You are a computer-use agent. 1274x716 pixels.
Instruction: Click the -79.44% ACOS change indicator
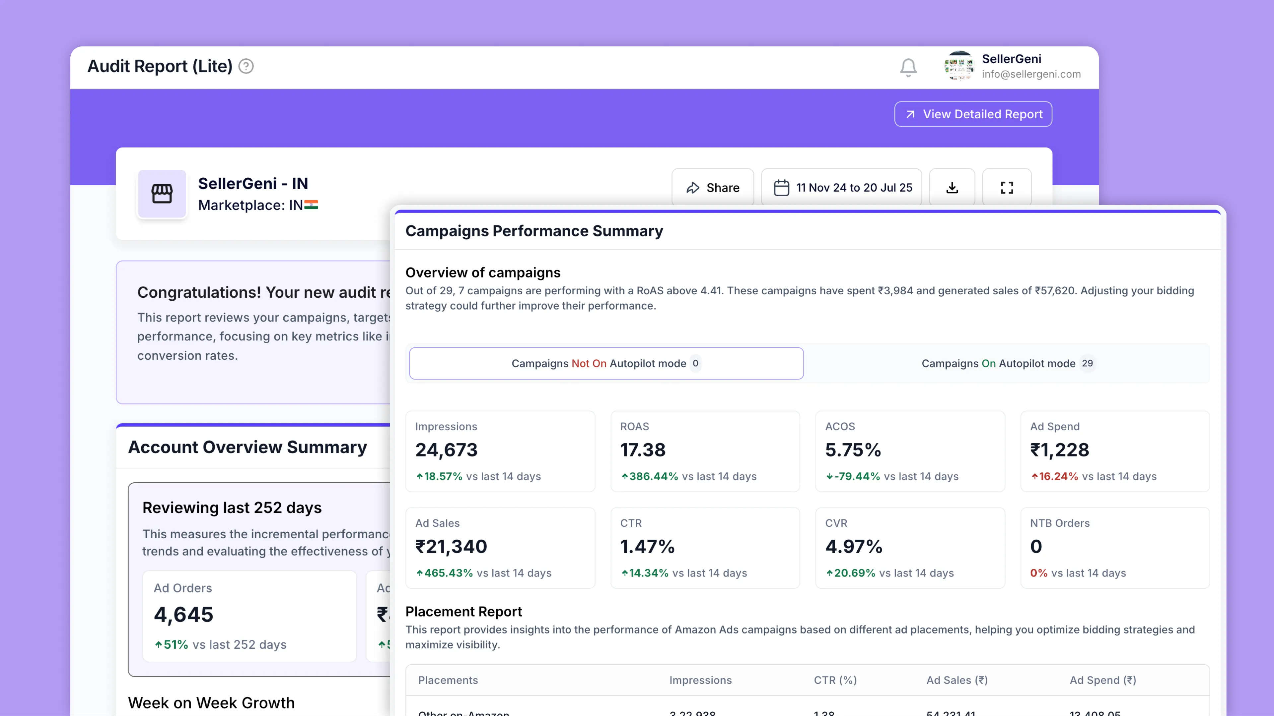click(x=853, y=476)
